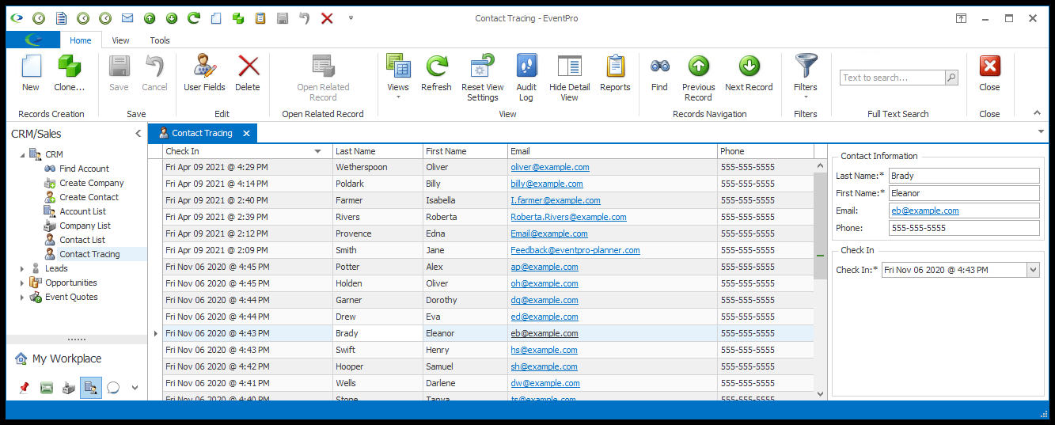The width and height of the screenshot is (1055, 425).
Task: Click Reset View Settings
Action: pos(482,78)
